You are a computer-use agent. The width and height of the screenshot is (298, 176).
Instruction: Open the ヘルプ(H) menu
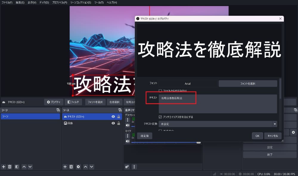[112, 2]
